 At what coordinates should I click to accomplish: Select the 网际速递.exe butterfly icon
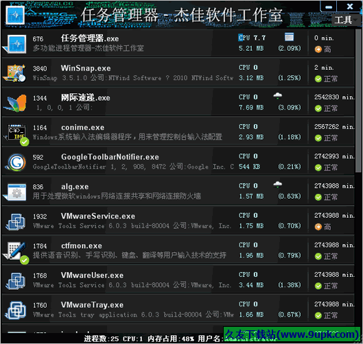(x=15, y=103)
